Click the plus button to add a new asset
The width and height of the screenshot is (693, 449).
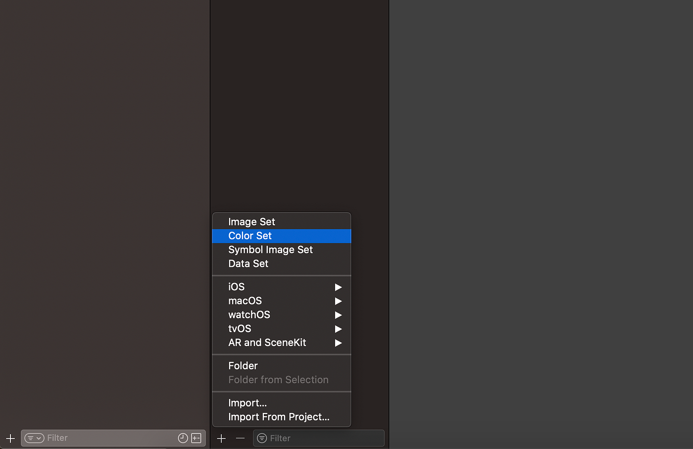[x=221, y=438]
